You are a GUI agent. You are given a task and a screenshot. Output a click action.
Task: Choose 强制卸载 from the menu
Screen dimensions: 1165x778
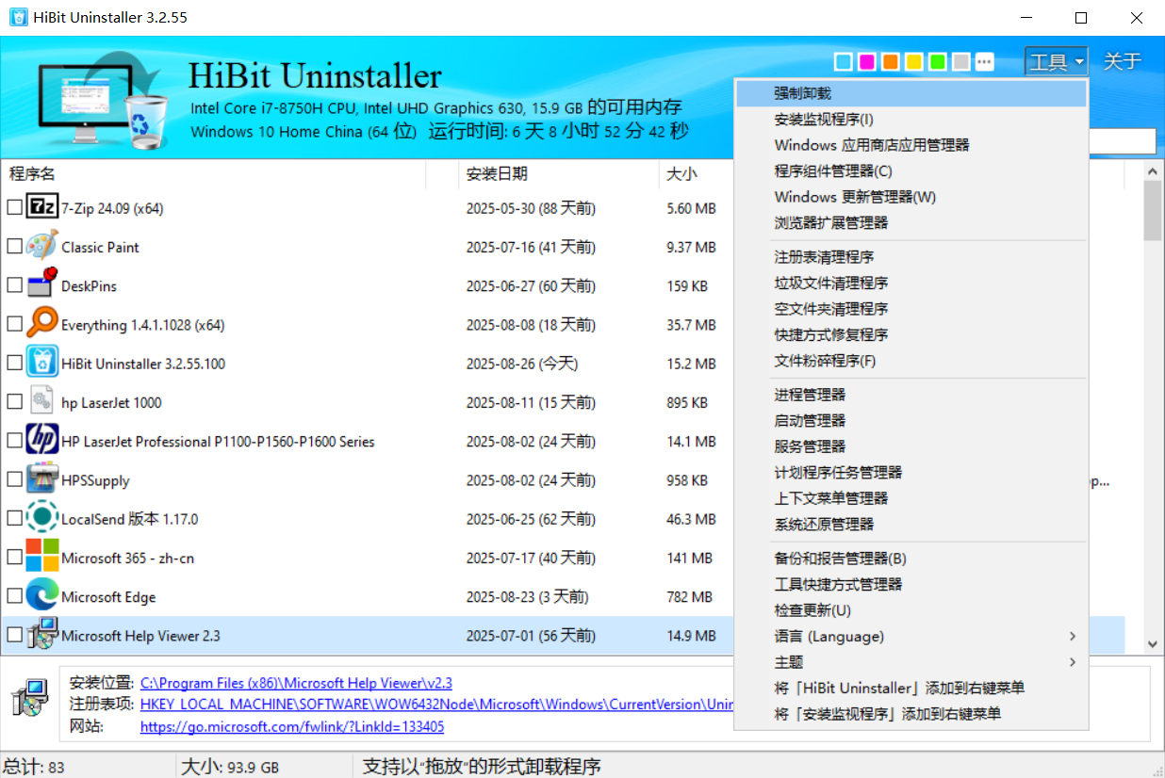tap(911, 93)
